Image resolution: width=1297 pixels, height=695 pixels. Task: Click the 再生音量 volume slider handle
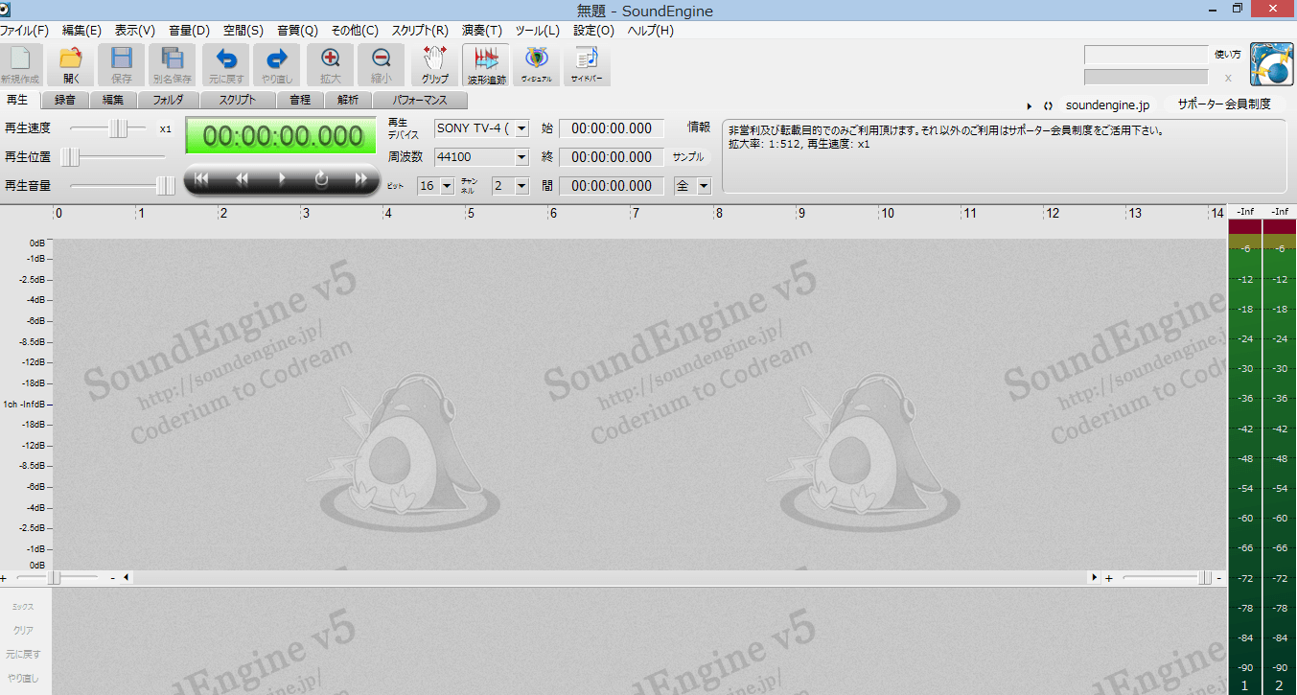166,186
